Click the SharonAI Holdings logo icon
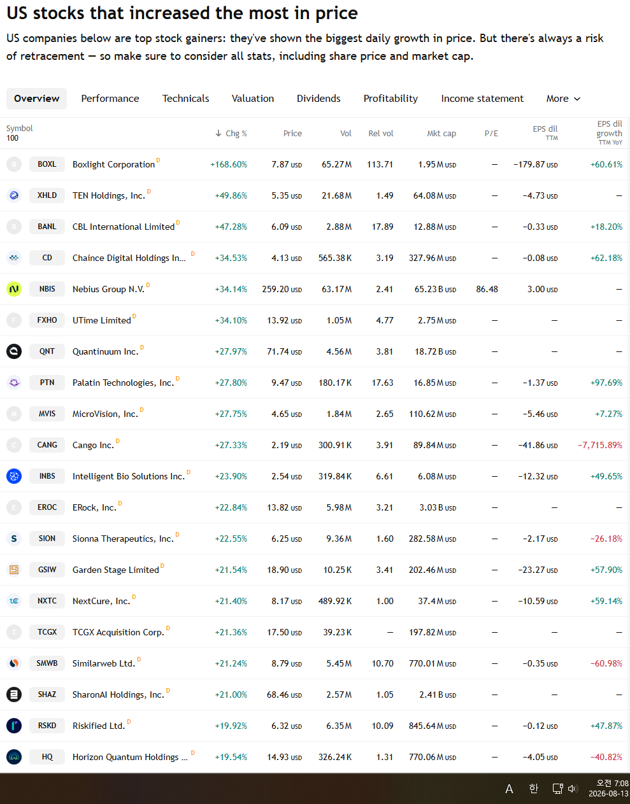Viewport: 630px width, 804px height. [x=14, y=695]
